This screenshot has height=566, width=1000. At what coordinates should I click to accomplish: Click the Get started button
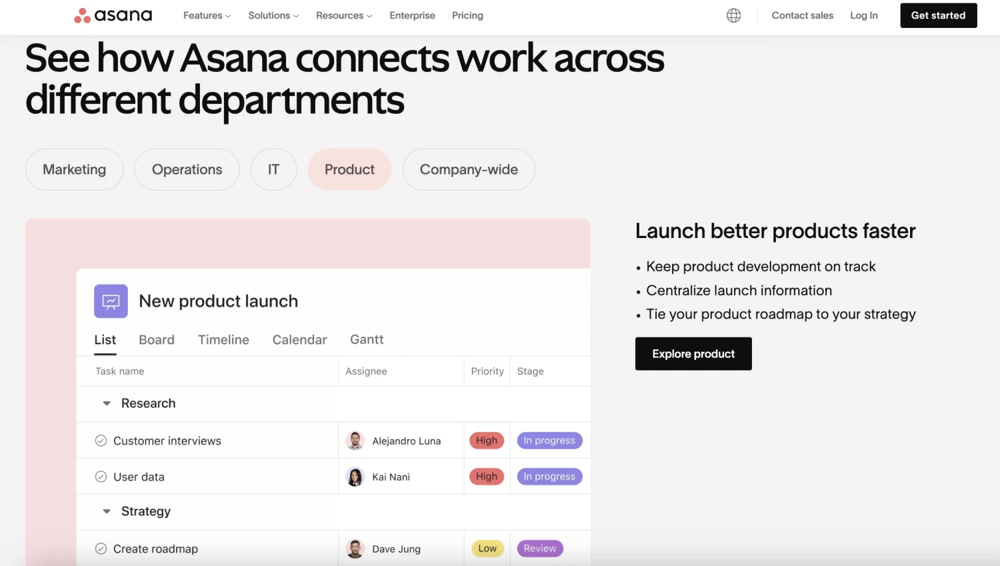pyautogui.click(x=938, y=15)
